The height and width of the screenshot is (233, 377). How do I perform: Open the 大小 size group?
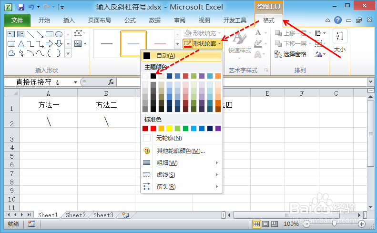pyautogui.click(x=340, y=41)
